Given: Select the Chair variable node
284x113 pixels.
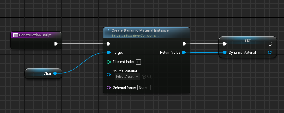Looking at the screenshot, I should [43, 74].
